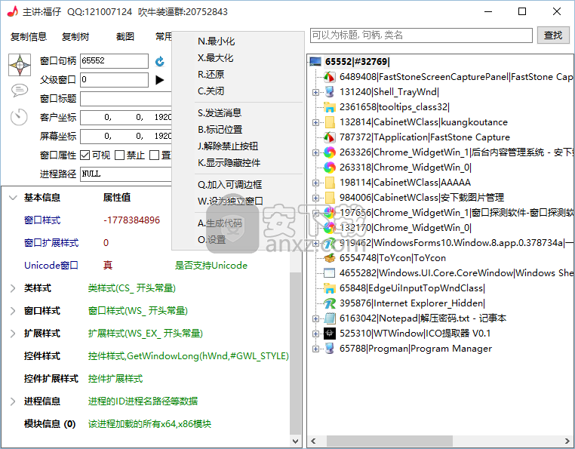Click the 截图 button
The height and width of the screenshot is (449, 575).
point(125,37)
